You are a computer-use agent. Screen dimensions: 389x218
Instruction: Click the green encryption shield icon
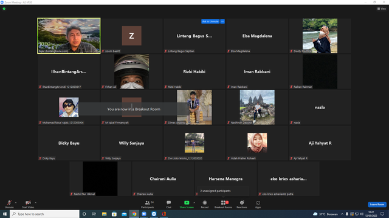tap(4, 8)
